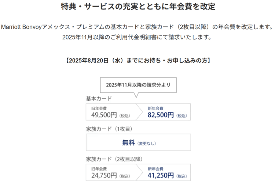Click the 家族カード（2枚目以降） label

coord(114,159)
